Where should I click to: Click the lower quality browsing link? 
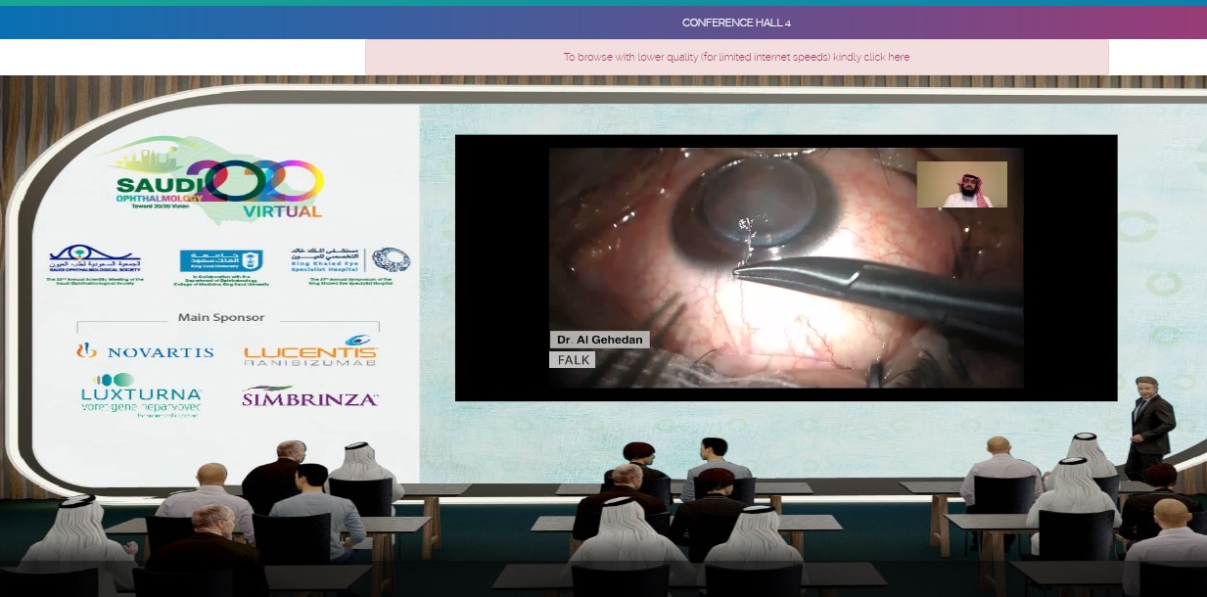tap(736, 57)
